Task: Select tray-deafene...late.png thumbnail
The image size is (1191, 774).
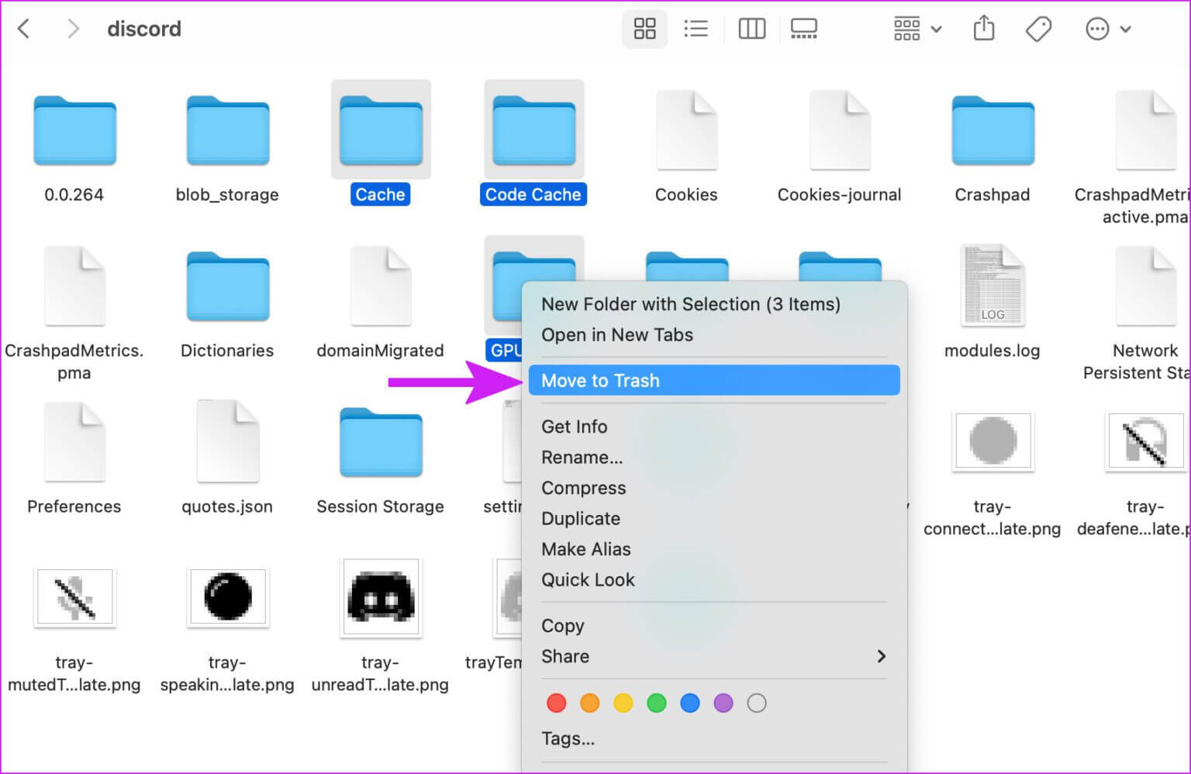Action: 1145,441
